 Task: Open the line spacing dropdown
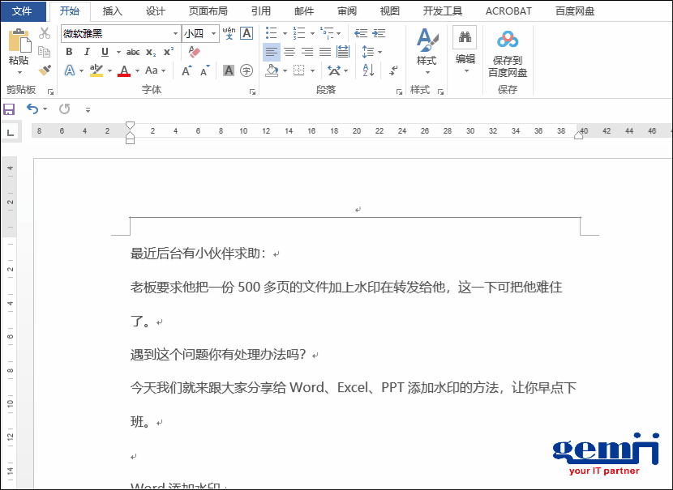point(372,52)
